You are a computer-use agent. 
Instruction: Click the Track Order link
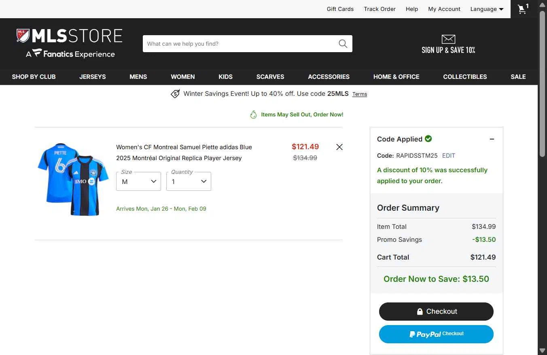click(x=380, y=9)
